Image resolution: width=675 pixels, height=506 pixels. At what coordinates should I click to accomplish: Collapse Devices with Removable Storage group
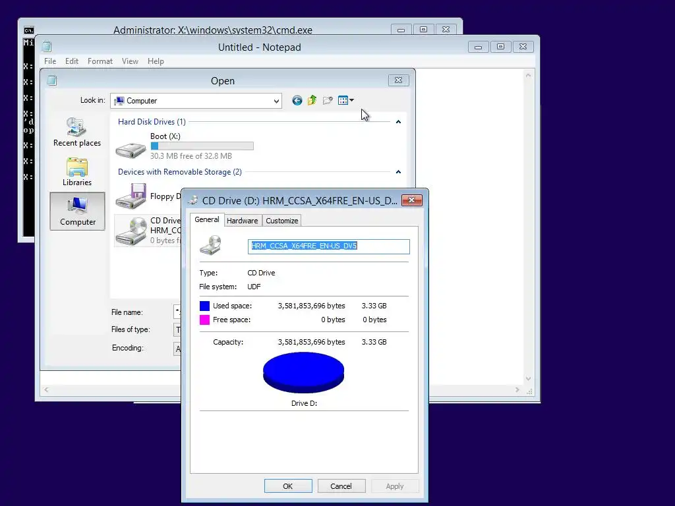tap(398, 172)
